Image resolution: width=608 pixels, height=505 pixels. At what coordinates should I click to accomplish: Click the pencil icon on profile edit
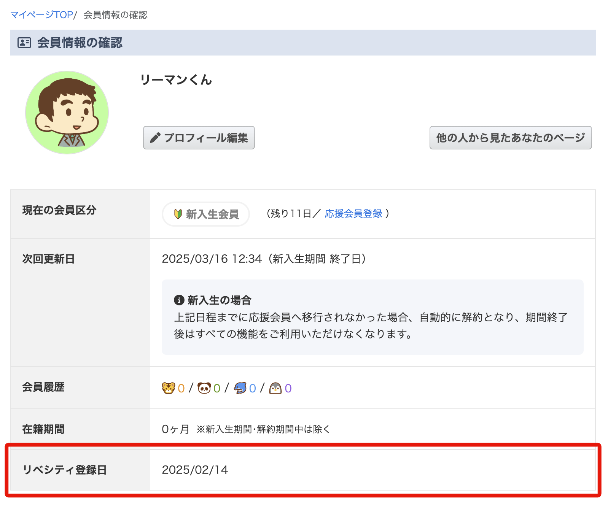(x=154, y=138)
